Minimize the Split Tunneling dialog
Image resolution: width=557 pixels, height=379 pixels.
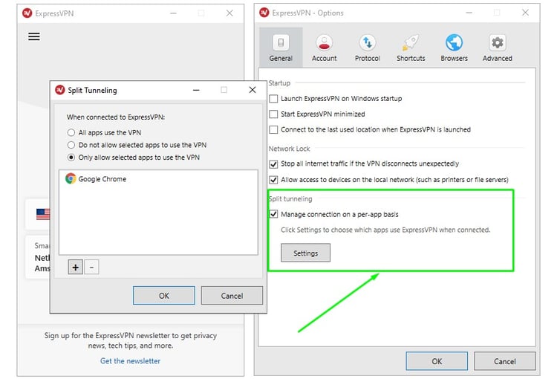click(196, 90)
